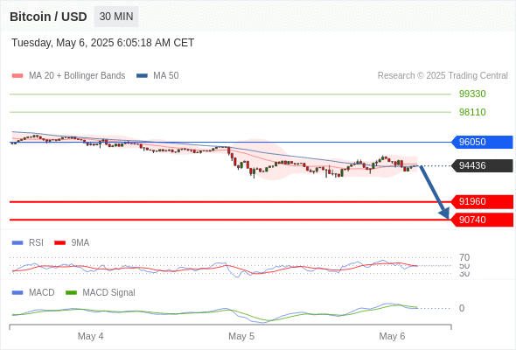Click the RSI 70 level label
Screen dimensions: 516x350
click(464, 257)
